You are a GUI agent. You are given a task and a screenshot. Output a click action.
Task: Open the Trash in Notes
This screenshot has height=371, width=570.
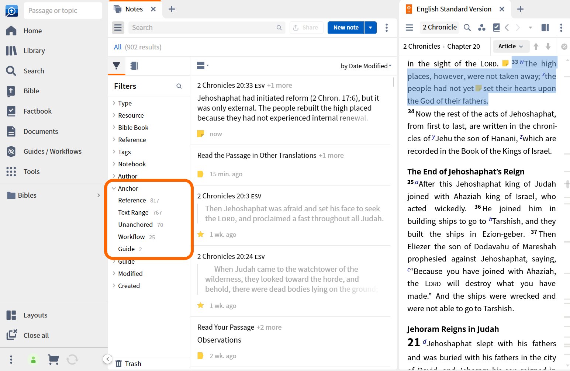click(128, 364)
